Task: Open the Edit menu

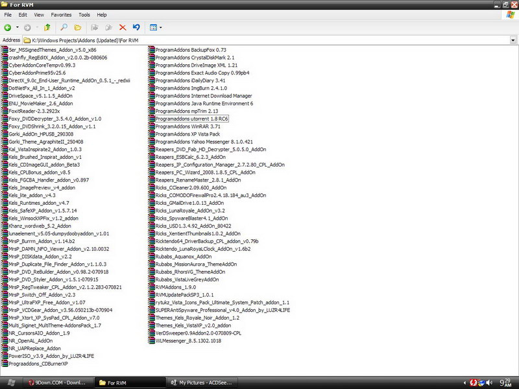Action: 23,15
